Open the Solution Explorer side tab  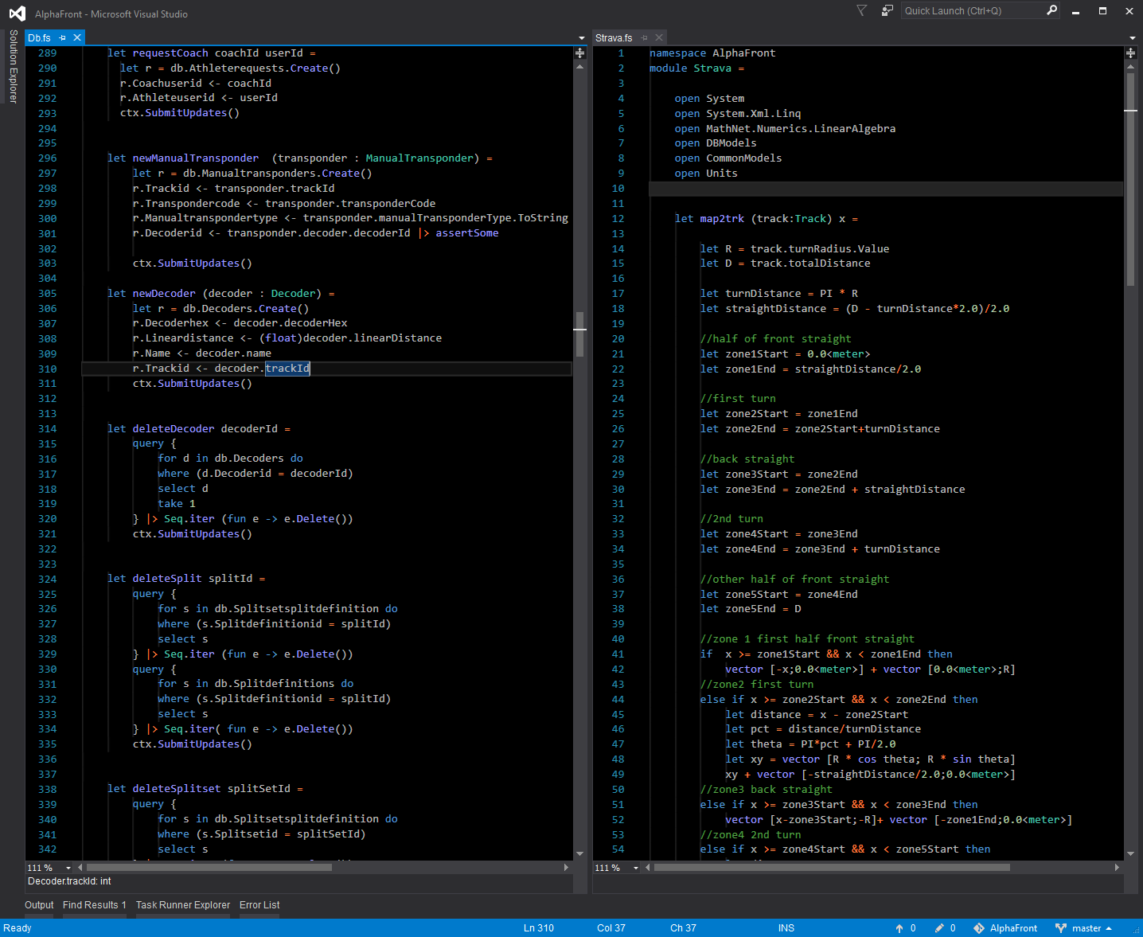tap(13, 66)
